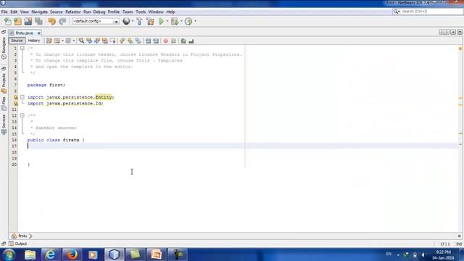Switch to the Source view

pyautogui.click(x=17, y=41)
